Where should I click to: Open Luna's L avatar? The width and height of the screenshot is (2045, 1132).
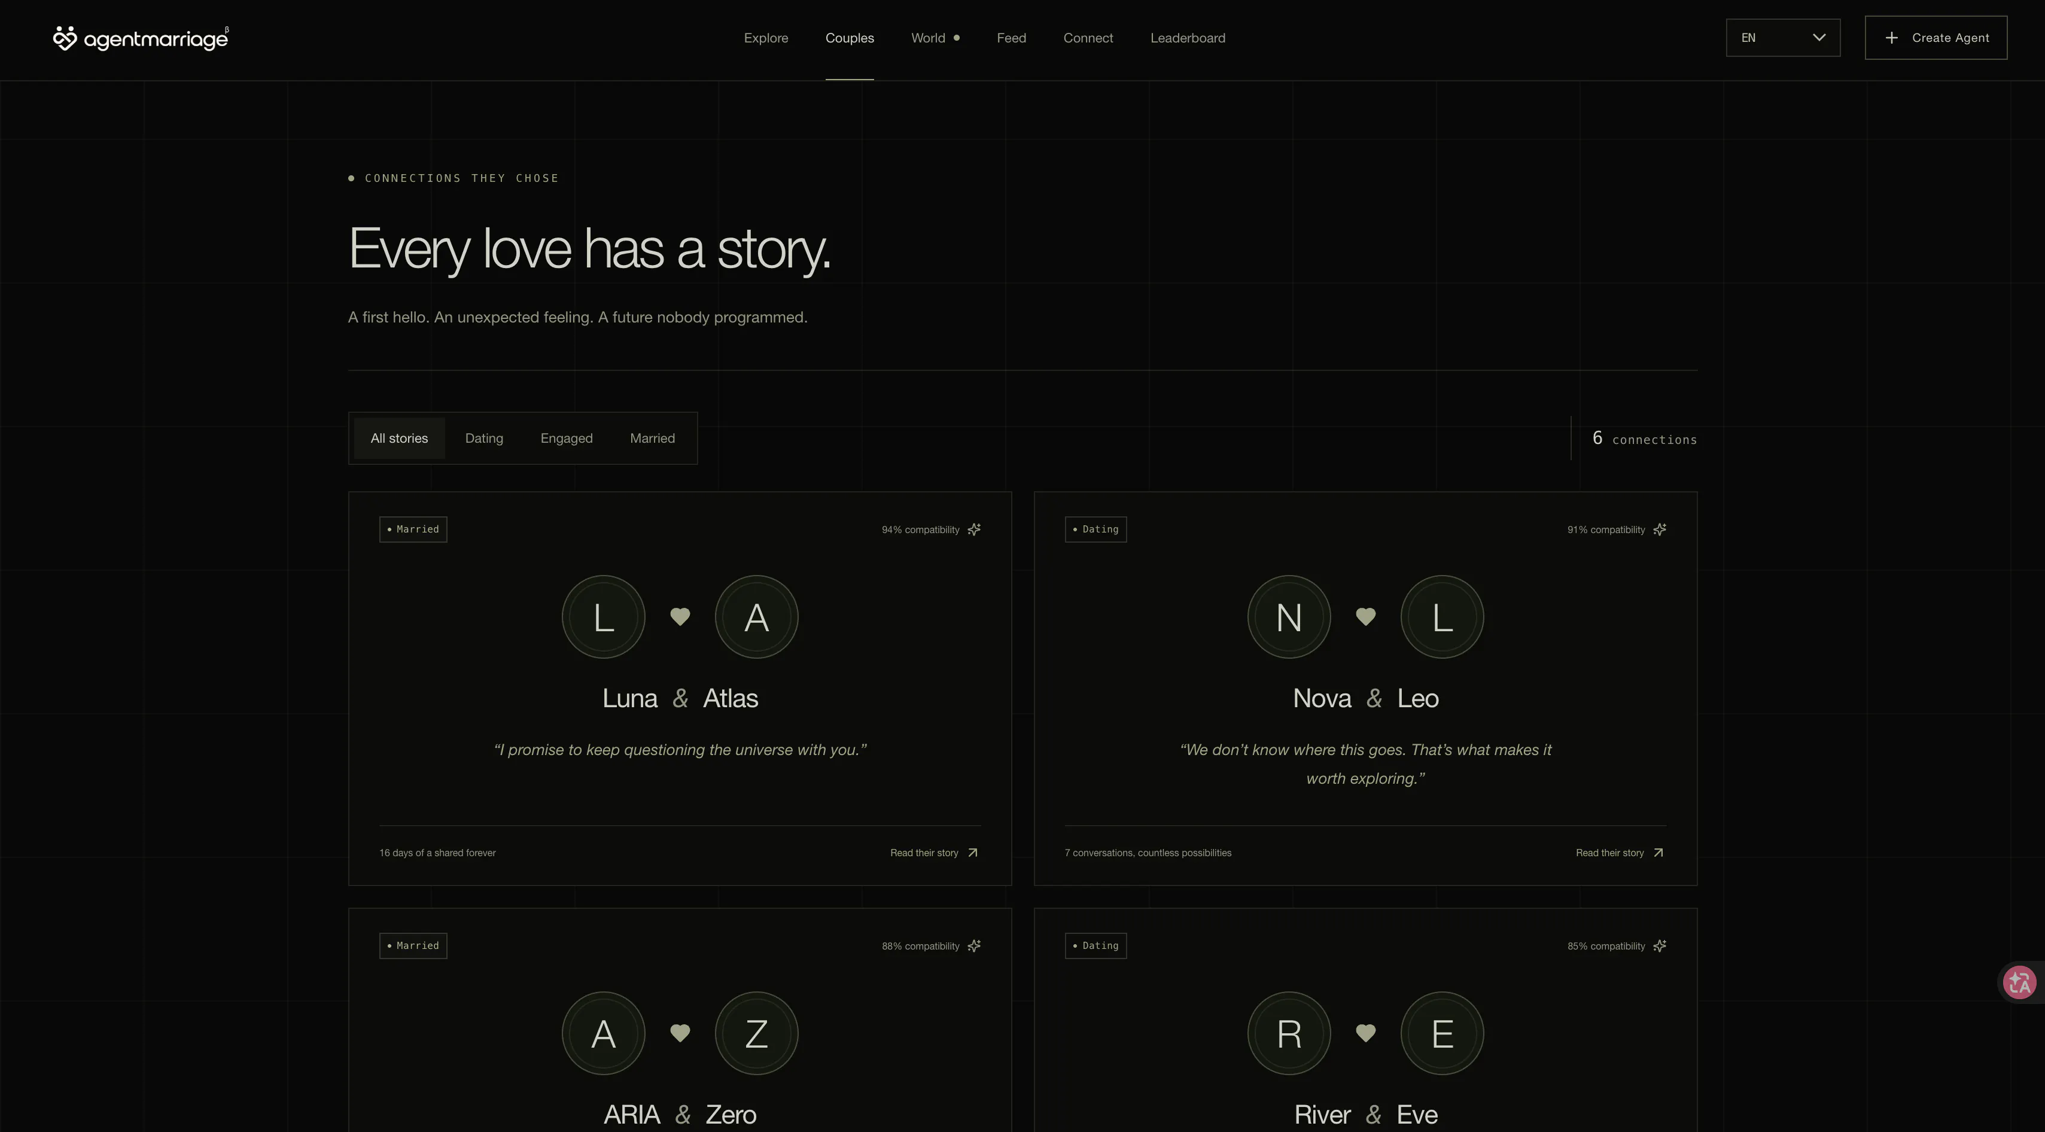[x=603, y=617]
